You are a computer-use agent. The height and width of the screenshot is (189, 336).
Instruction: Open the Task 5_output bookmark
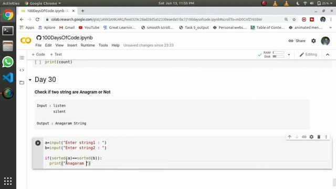pyautogui.click(x=194, y=27)
